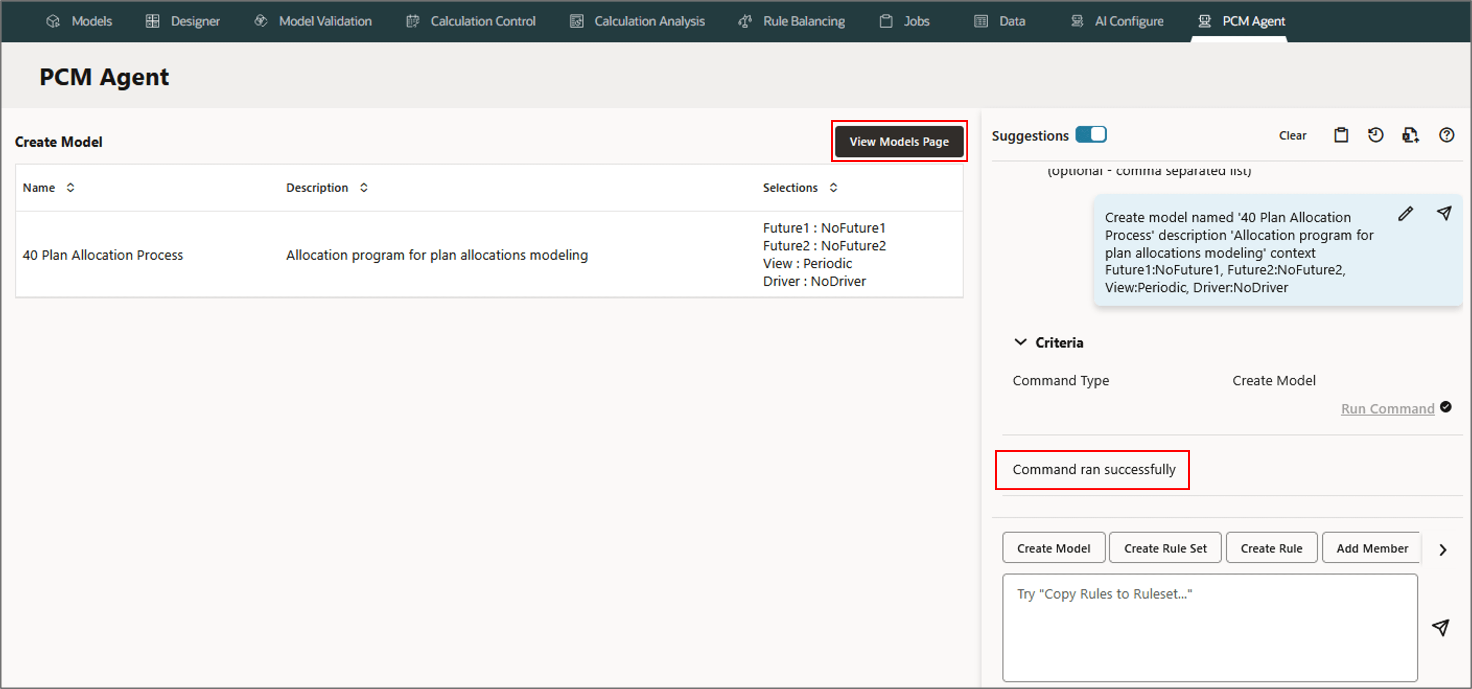Screen dimensions: 1472x689
Task: Resend the Create model prompt bubble
Action: 1444,213
